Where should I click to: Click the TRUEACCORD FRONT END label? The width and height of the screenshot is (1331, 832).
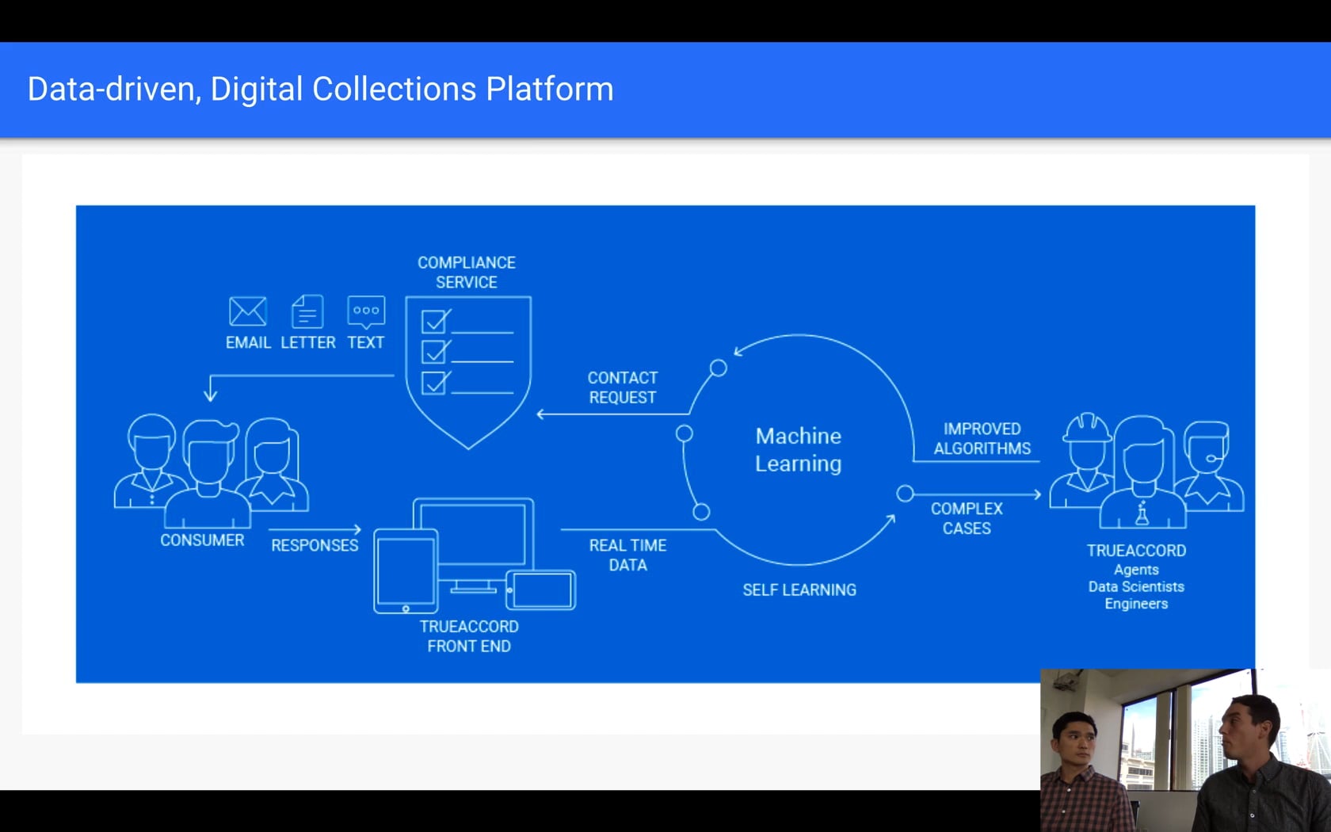point(469,635)
